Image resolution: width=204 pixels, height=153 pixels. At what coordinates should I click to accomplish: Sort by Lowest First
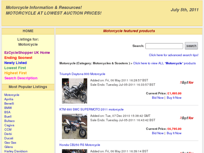tap(15, 68)
